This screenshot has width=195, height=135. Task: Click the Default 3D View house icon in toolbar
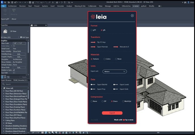(x=57, y=2)
